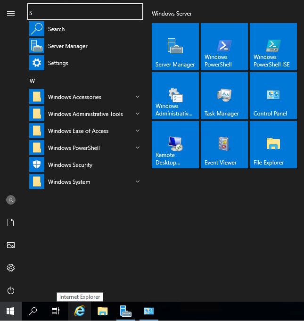304x321 pixels.
Task: Switch to Server Manager on the taskbar
Action: tap(126, 311)
